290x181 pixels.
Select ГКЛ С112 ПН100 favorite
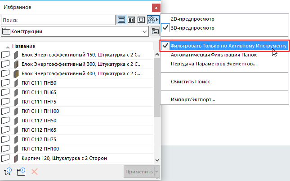40,149
